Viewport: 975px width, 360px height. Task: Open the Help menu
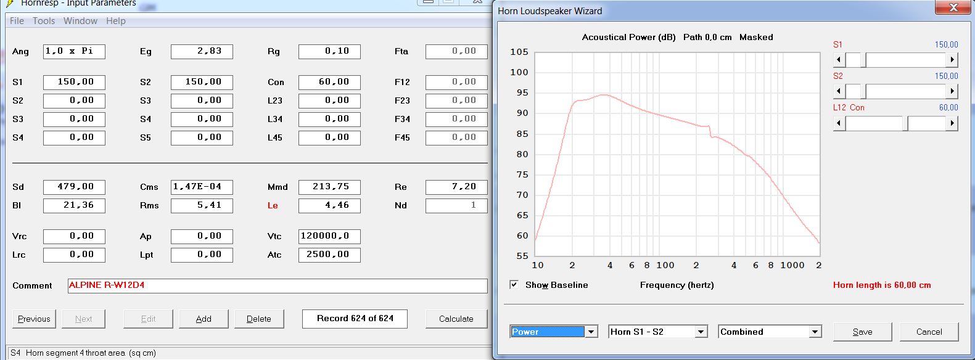116,21
